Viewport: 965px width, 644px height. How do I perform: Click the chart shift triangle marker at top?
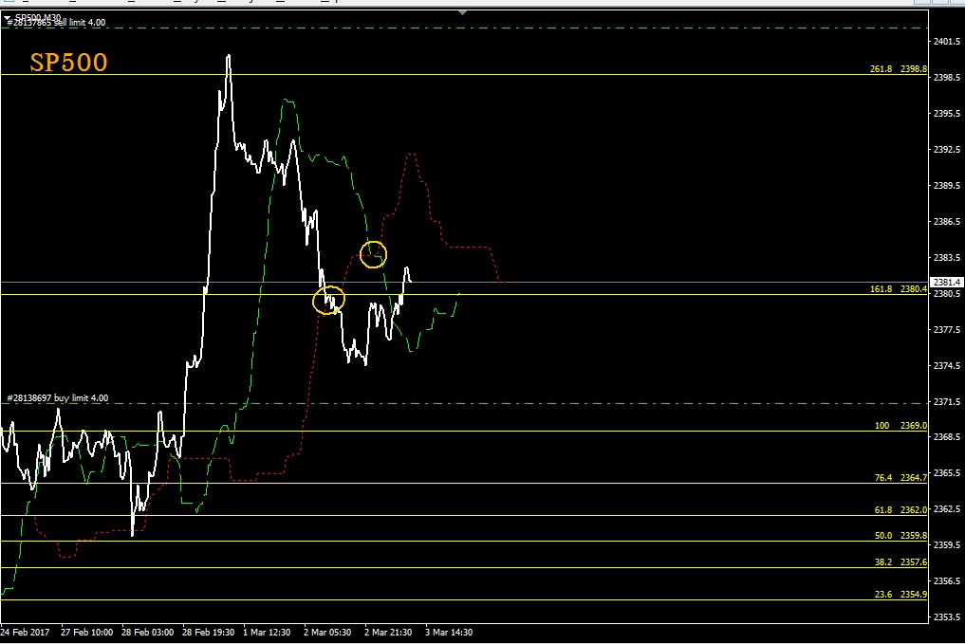tap(462, 12)
